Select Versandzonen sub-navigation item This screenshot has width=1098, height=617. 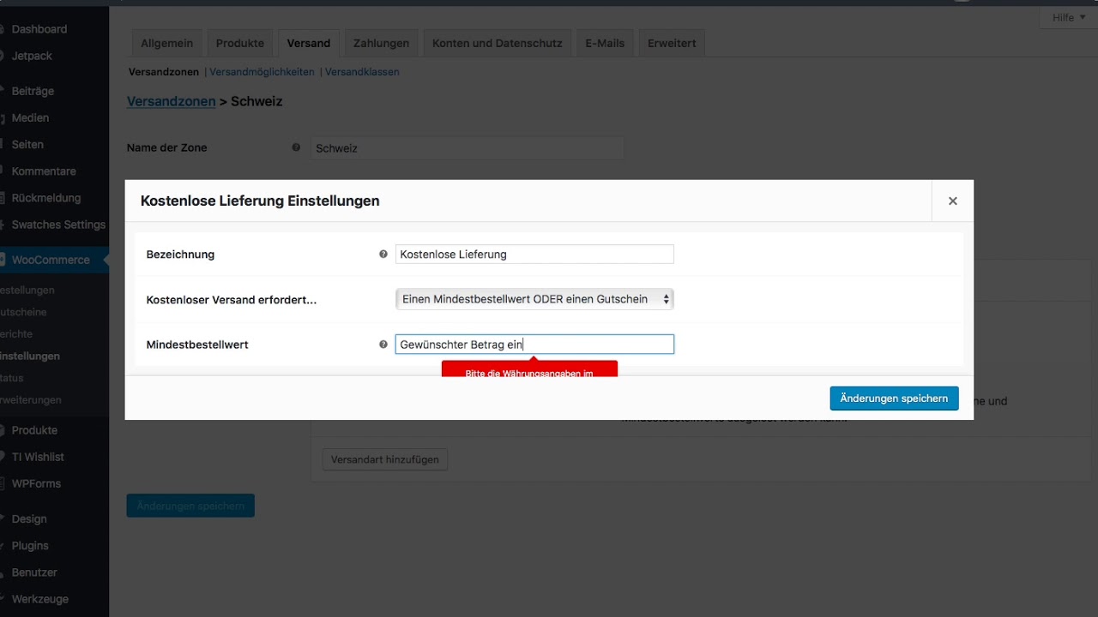[164, 72]
